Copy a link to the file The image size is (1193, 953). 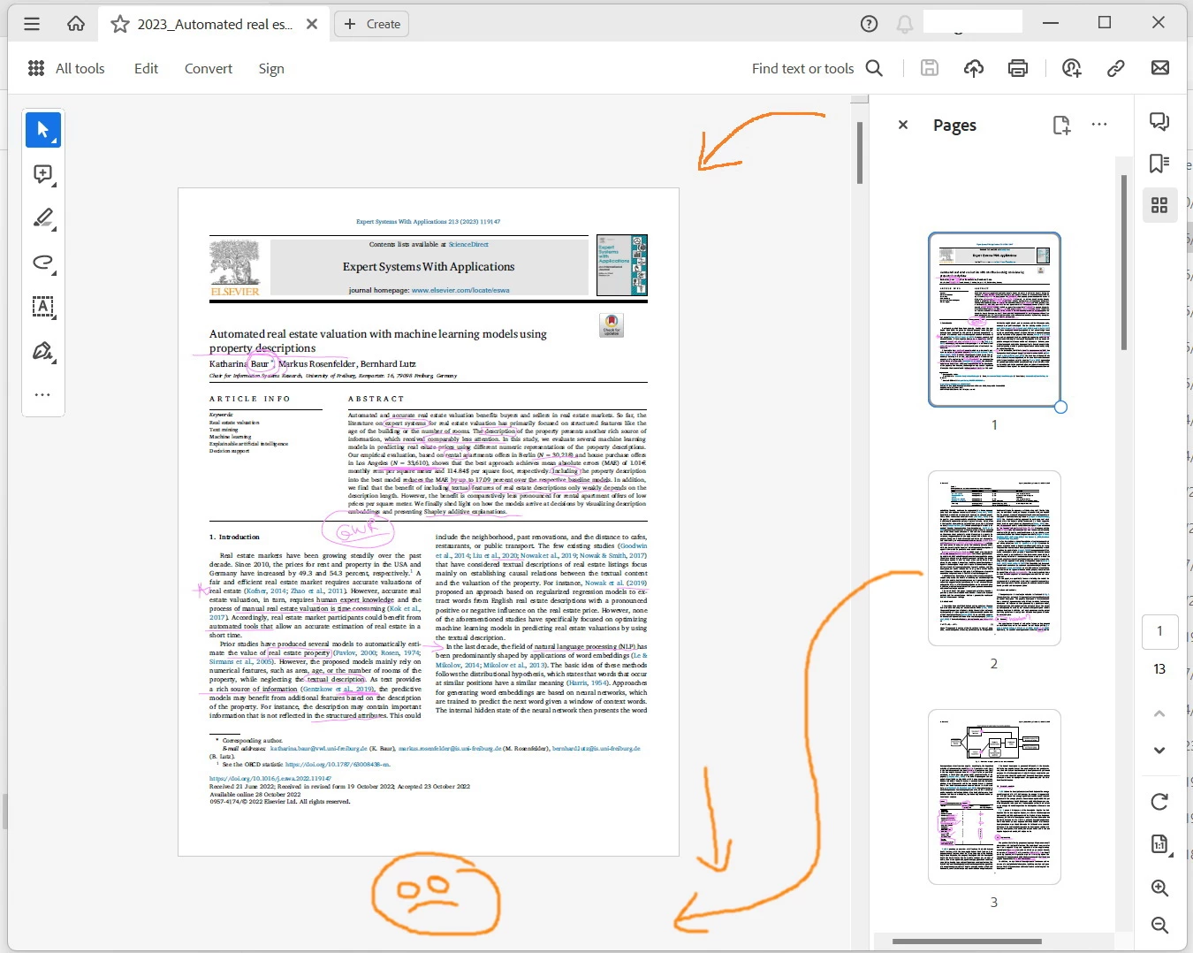(x=1116, y=68)
